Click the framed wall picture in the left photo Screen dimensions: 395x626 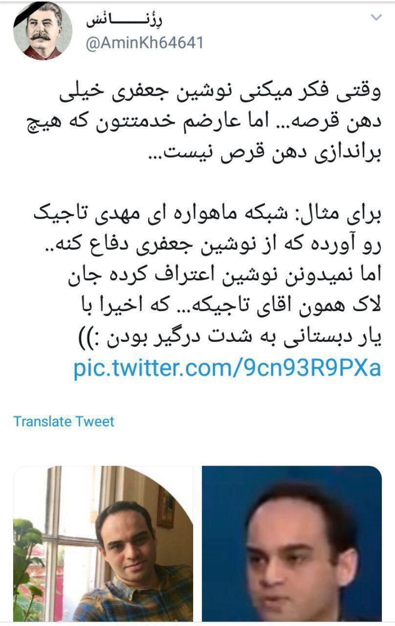pyautogui.click(x=165, y=507)
